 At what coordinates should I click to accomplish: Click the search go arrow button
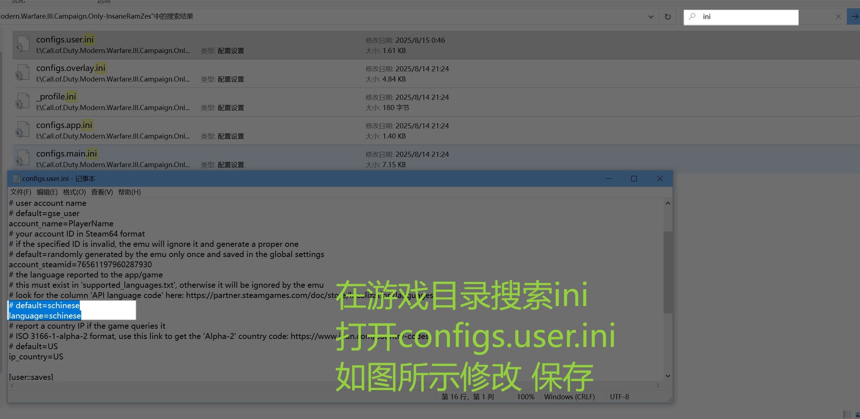pyautogui.click(x=855, y=16)
